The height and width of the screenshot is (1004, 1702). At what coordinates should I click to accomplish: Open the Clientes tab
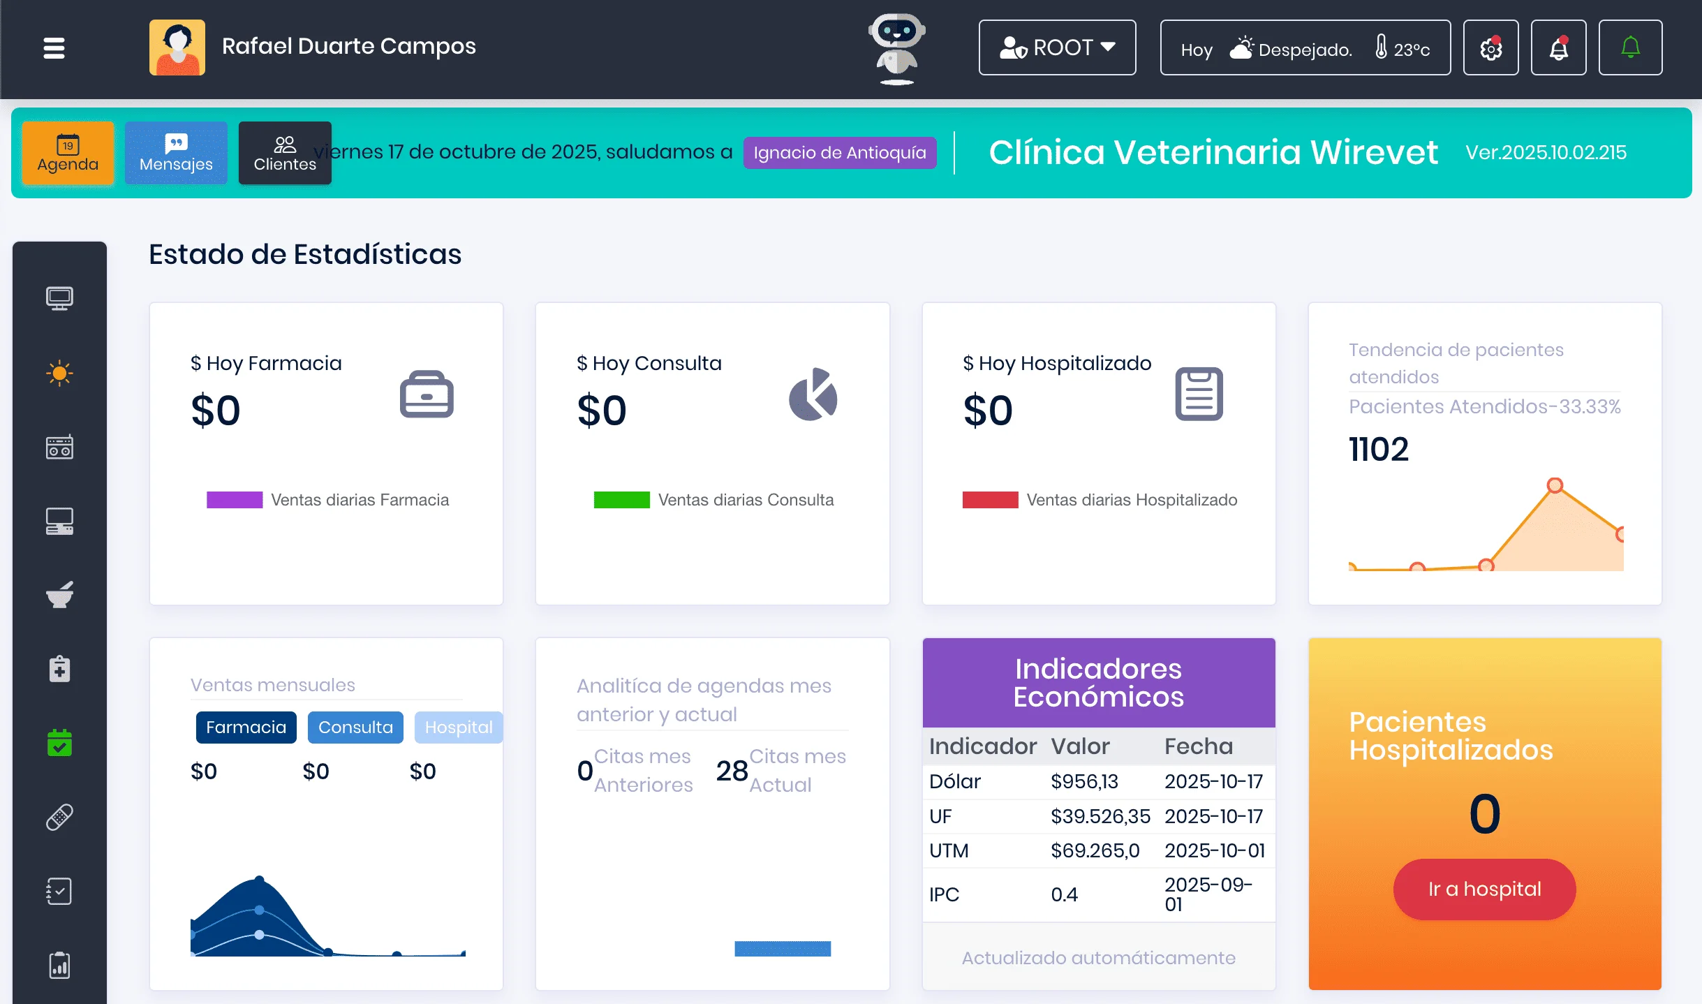click(x=284, y=154)
